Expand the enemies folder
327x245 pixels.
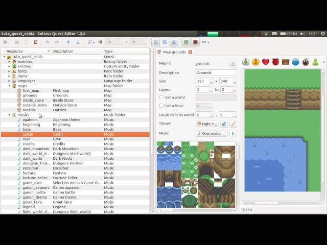9,61
